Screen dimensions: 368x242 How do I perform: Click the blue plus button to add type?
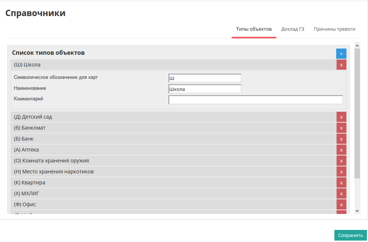pos(341,54)
